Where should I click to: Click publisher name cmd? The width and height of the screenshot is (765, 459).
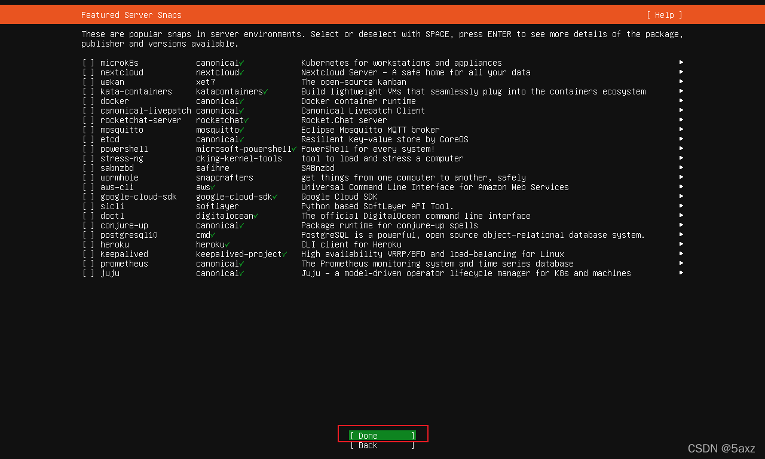pyautogui.click(x=203, y=235)
